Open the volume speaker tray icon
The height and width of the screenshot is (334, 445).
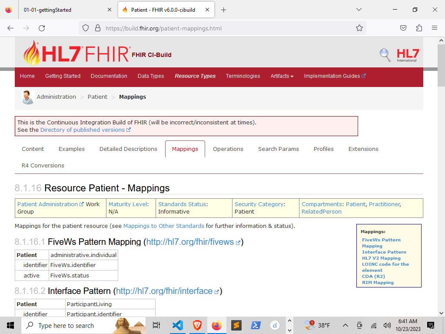(387, 325)
